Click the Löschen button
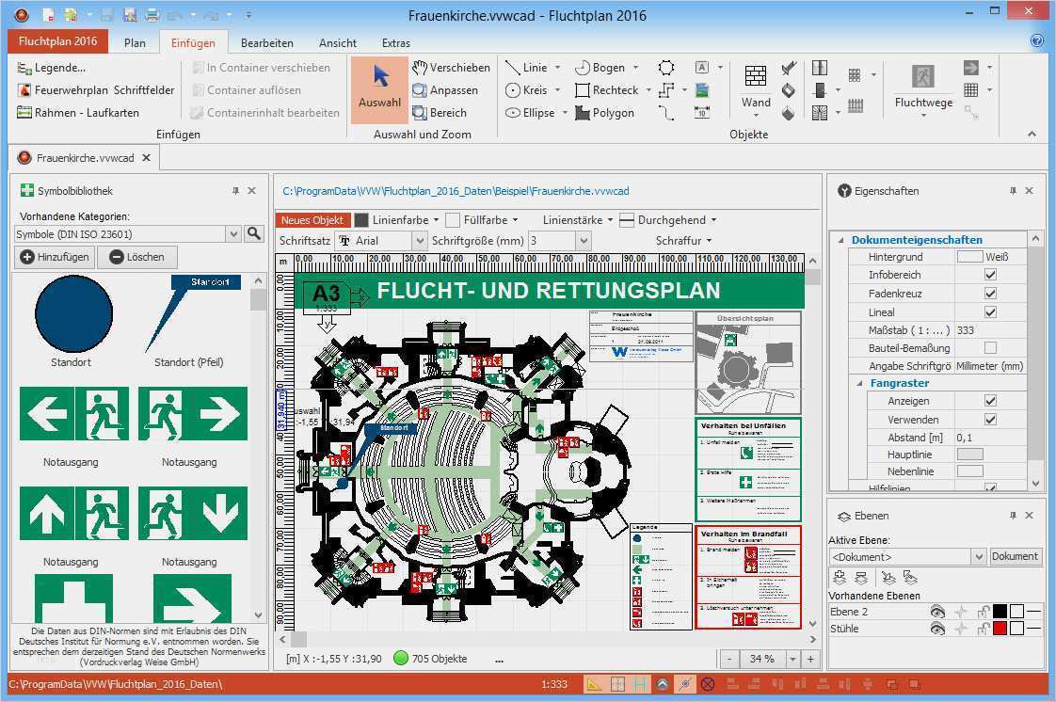This screenshot has width=1056, height=702. tap(136, 257)
